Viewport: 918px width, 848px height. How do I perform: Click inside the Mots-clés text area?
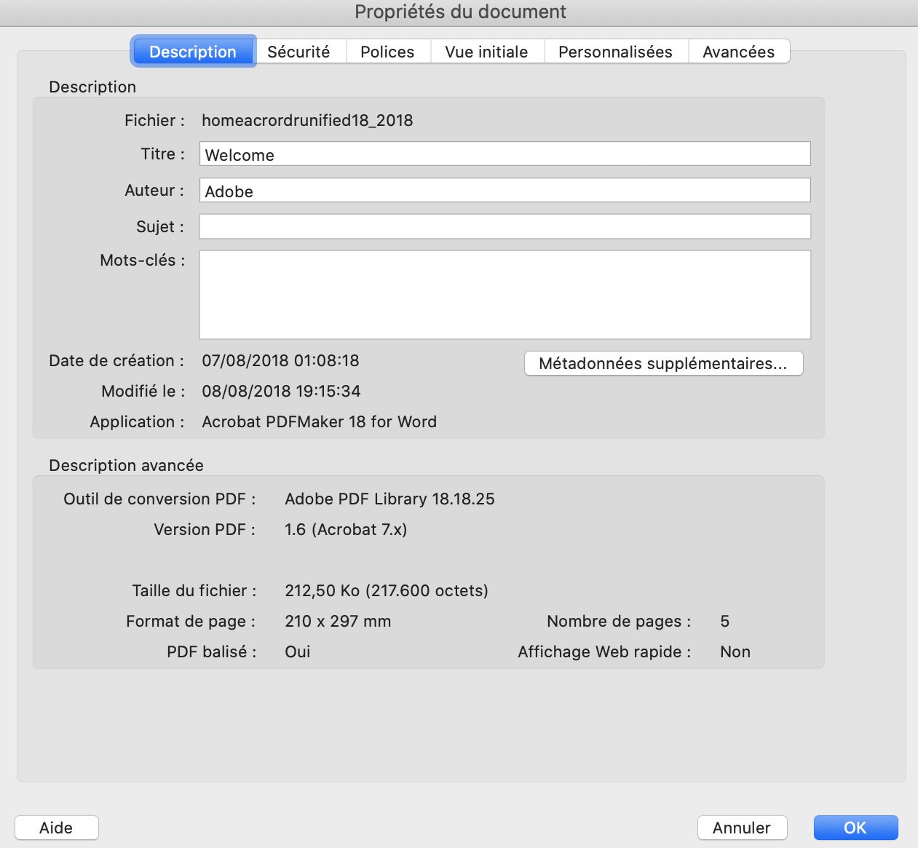tap(505, 295)
